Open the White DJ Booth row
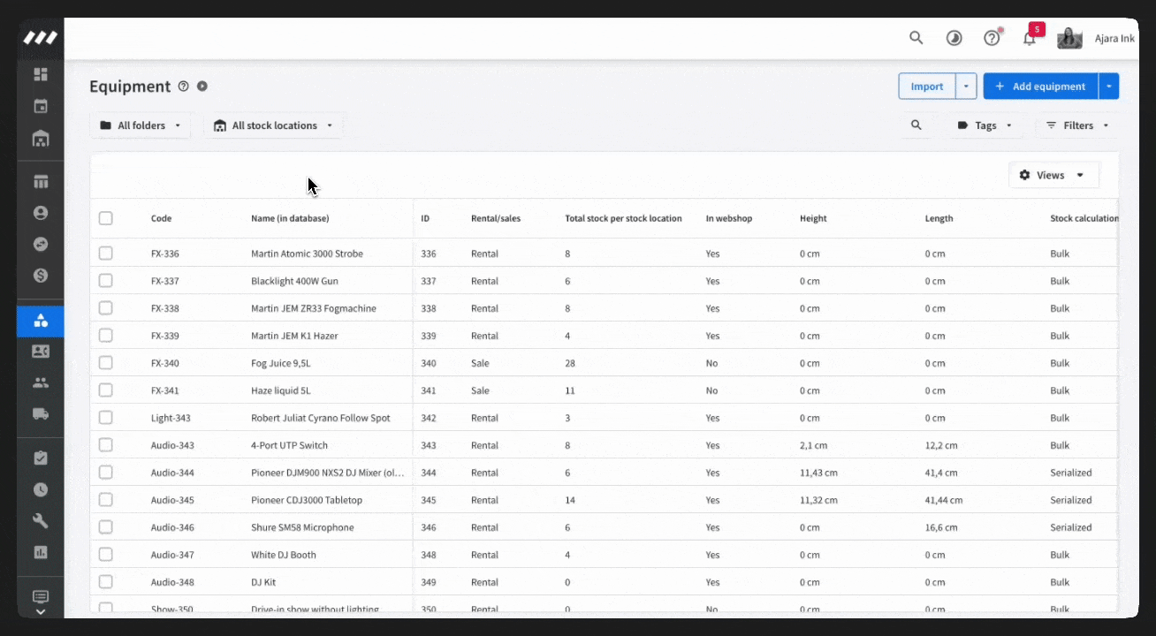This screenshot has height=636, width=1156. pyautogui.click(x=605, y=555)
